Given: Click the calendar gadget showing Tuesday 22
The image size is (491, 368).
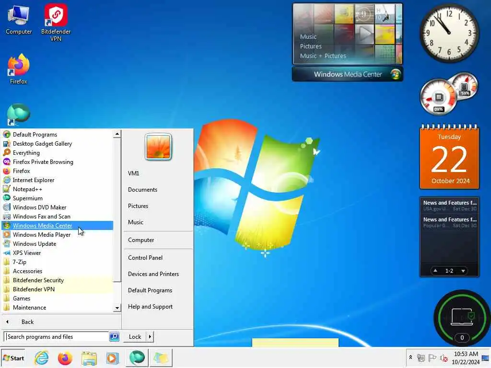Looking at the screenshot, I should 449,157.
